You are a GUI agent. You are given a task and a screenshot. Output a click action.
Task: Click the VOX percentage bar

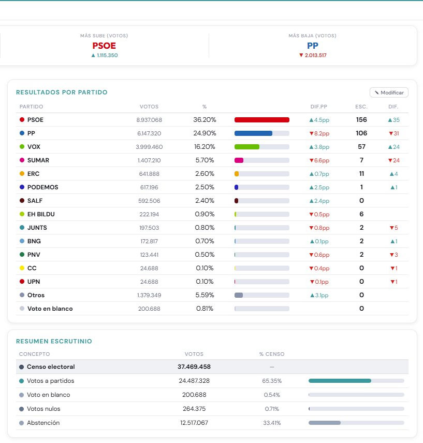coord(261,147)
